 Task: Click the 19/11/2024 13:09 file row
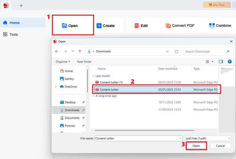(x=156, y=102)
